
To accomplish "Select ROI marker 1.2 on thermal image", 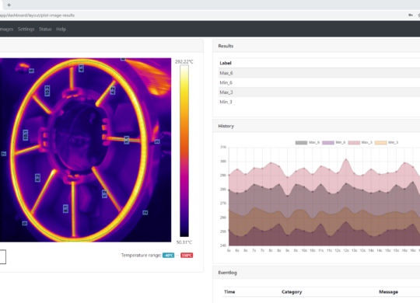I will 104,193.
